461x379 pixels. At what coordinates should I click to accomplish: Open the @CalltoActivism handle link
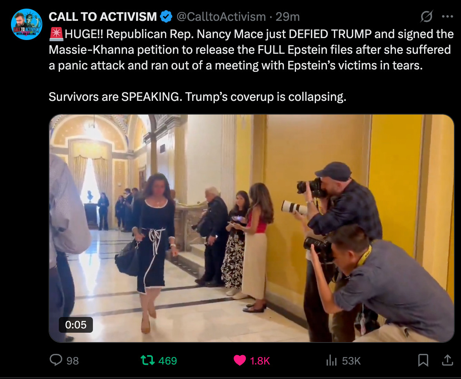(x=221, y=17)
